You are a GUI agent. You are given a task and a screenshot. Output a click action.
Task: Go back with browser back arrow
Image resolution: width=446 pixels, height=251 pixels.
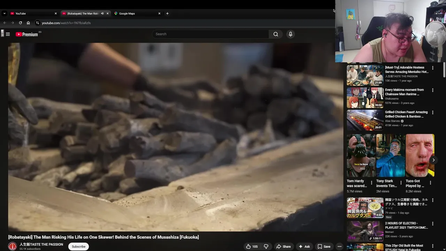point(5,23)
